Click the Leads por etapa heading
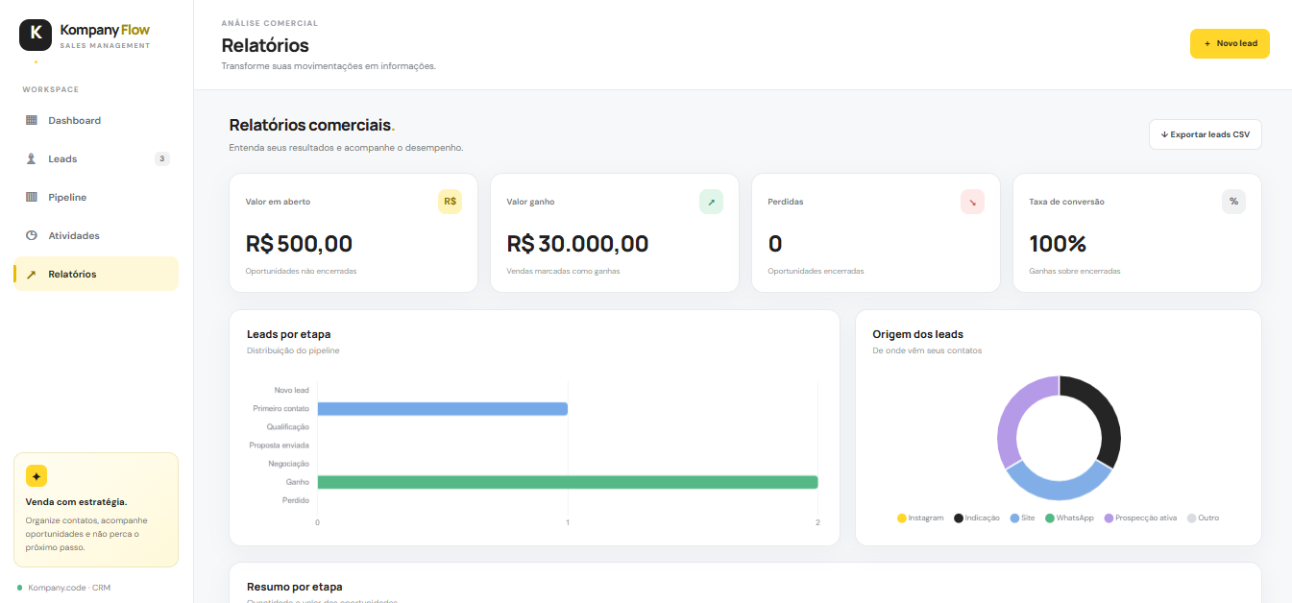 point(288,334)
